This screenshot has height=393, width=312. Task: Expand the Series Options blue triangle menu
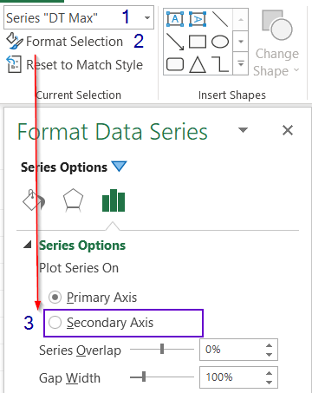click(x=120, y=167)
